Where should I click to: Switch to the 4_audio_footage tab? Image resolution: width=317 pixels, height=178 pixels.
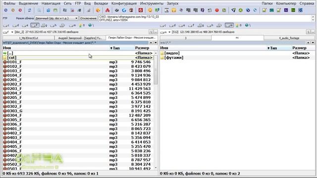(x=289, y=38)
